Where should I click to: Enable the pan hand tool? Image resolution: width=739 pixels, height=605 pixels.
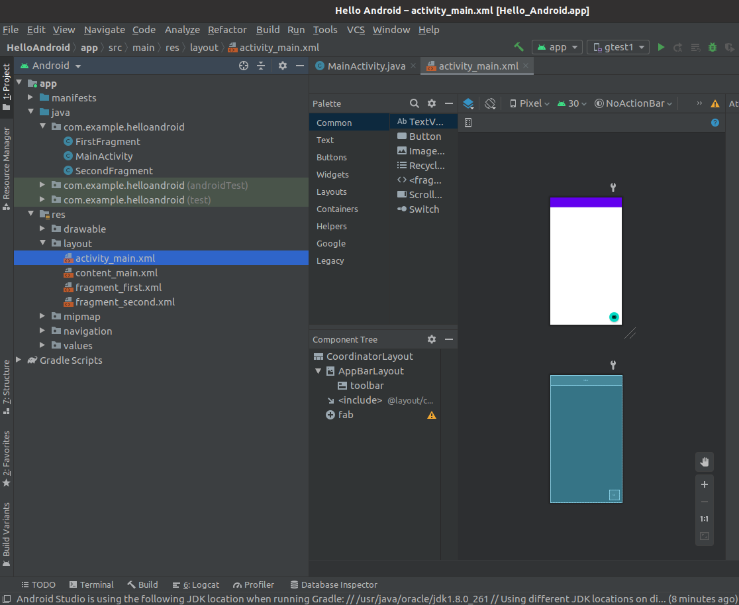coord(705,462)
